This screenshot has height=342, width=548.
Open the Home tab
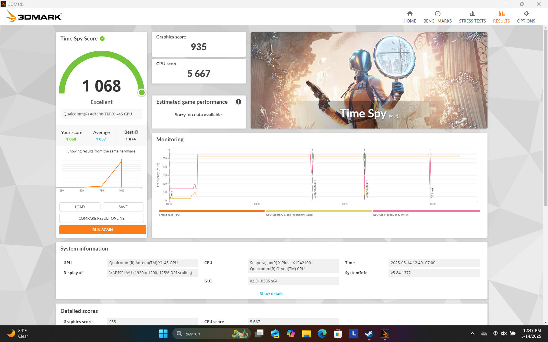pos(410,17)
